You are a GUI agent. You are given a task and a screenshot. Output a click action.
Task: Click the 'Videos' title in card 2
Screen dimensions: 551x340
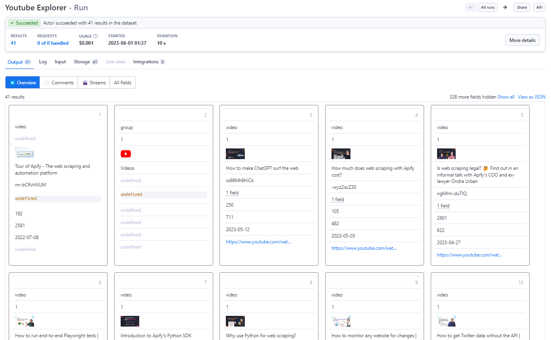point(127,168)
